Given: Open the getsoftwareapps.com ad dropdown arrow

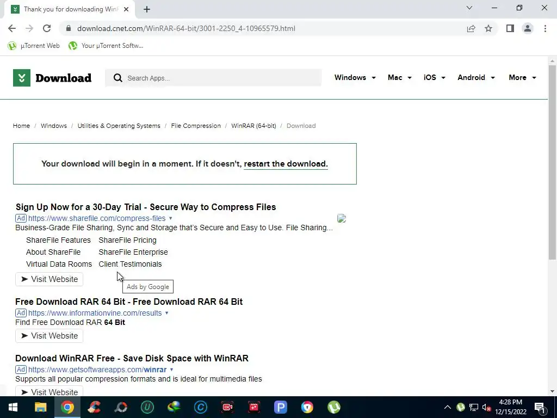Looking at the screenshot, I should pos(171,370).
